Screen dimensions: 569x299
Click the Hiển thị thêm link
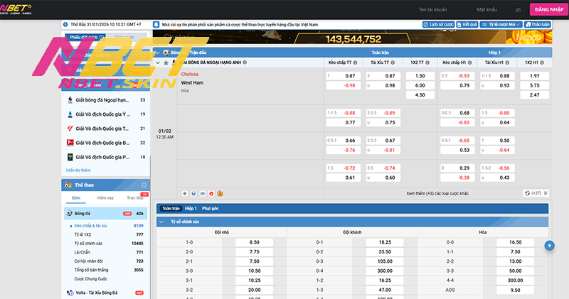(x=79, y=170)
